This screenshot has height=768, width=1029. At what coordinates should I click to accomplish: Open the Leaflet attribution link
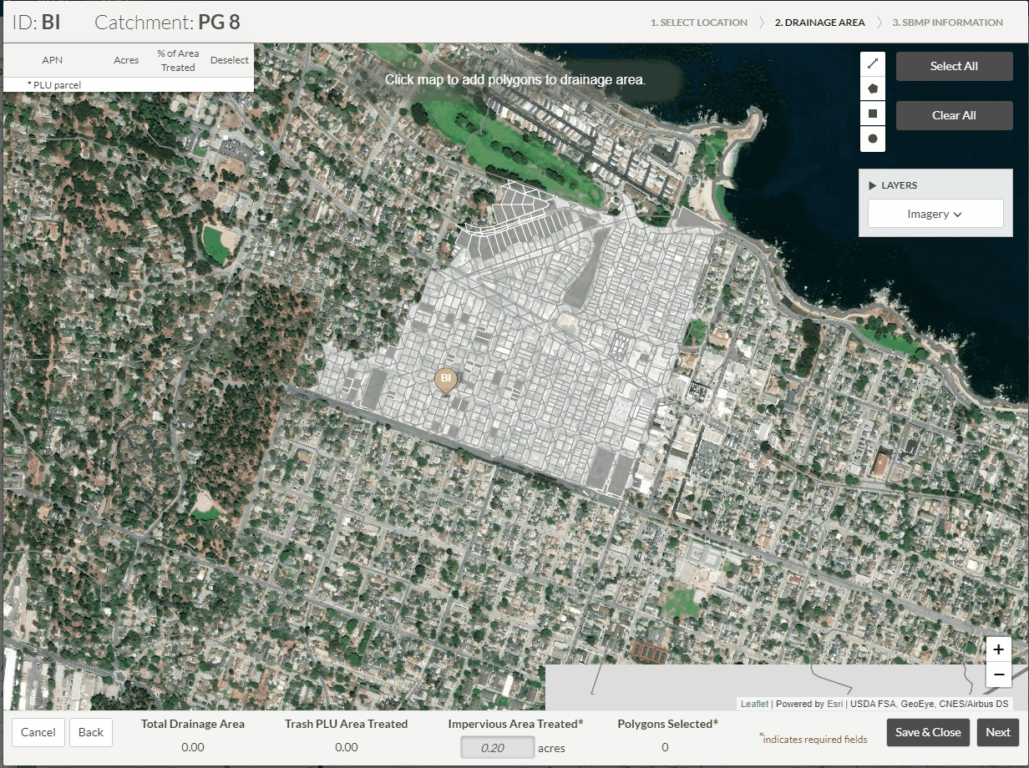pyautogui.click(x=754, y=704)
